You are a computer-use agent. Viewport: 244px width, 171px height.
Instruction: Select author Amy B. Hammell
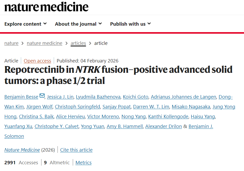pyautogui.click(x=125, y=126)
